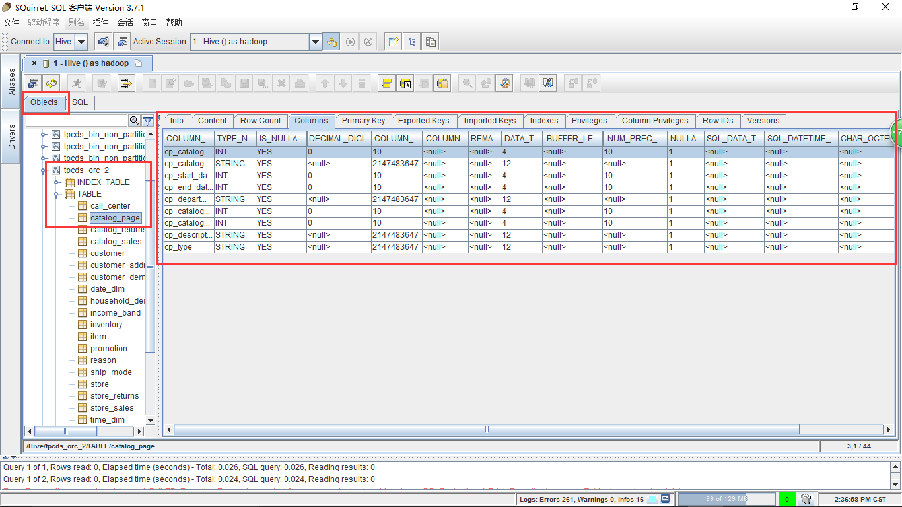Image resolution: width=902 pixels, height=507 pixels.
Task: Click the refresh object tree toolbar icon
Action: 51,83
